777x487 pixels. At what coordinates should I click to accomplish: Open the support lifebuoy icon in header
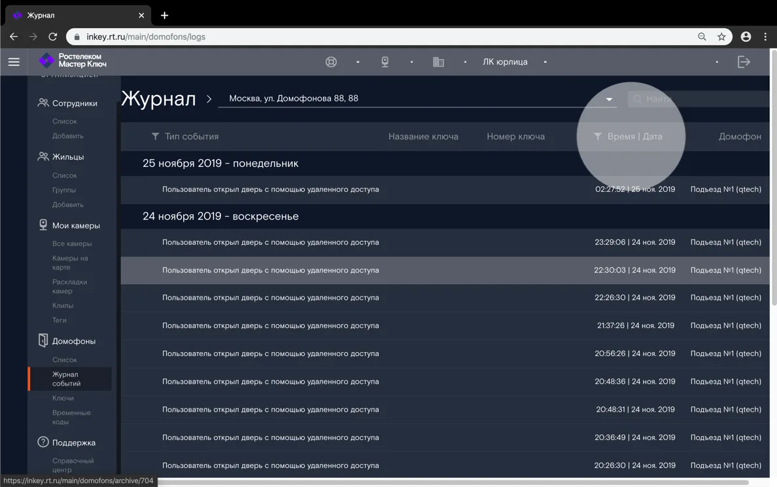point(331,62)
